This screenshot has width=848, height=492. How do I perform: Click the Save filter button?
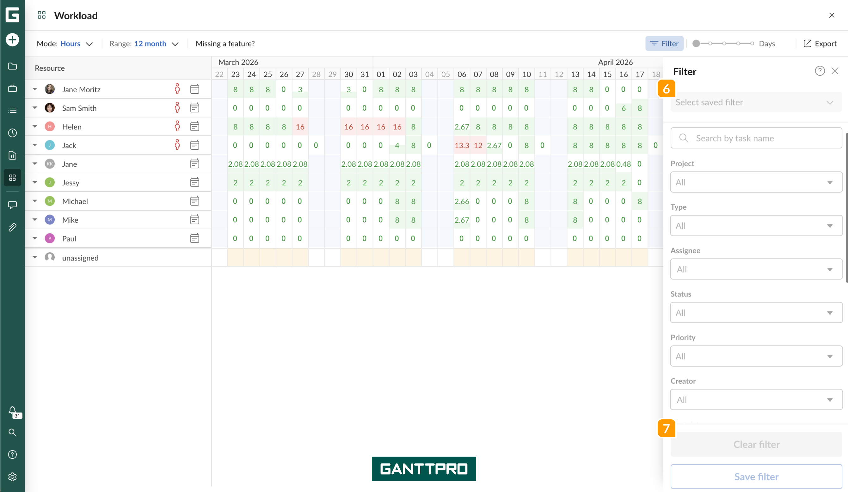[x=756, y=477]
